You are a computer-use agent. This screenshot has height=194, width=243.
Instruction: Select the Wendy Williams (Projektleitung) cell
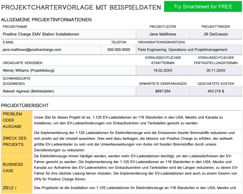tap(69, 70)
